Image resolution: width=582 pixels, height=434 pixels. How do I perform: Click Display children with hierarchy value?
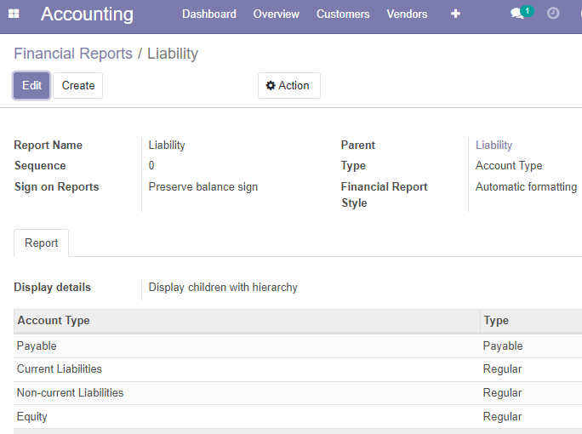pos(223,288)
